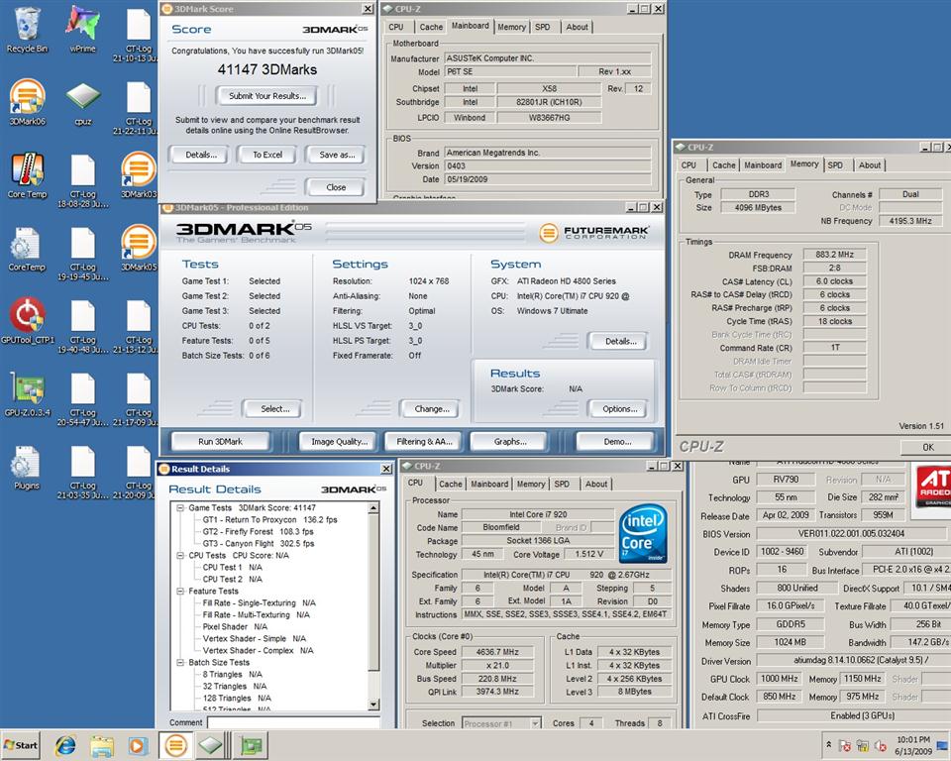The width and height of the screenshot is (951, 761).
Task: Open the GPU-Z.0.3.4 desktop icon
Action: point(27,393)
